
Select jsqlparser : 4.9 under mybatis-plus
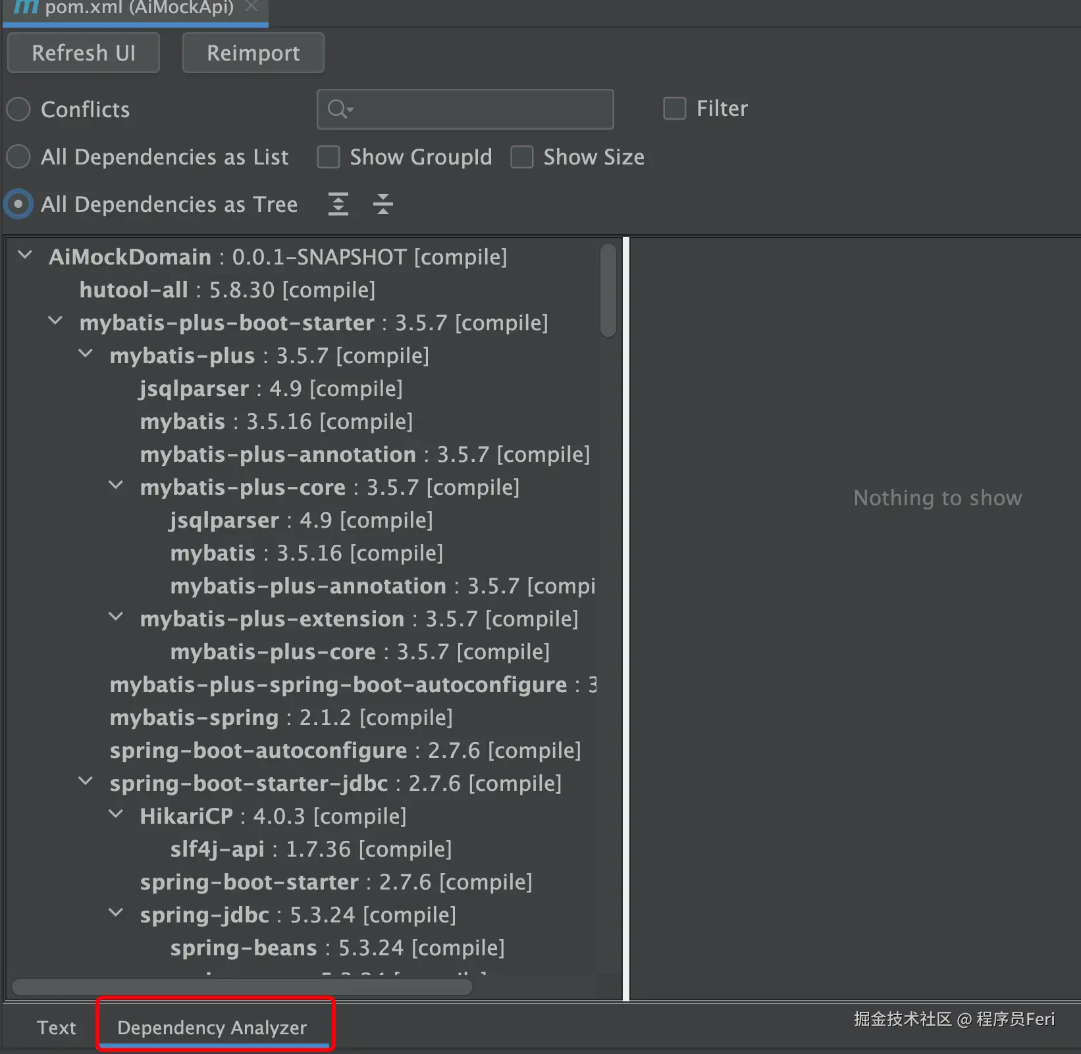[x=271, y=389]
